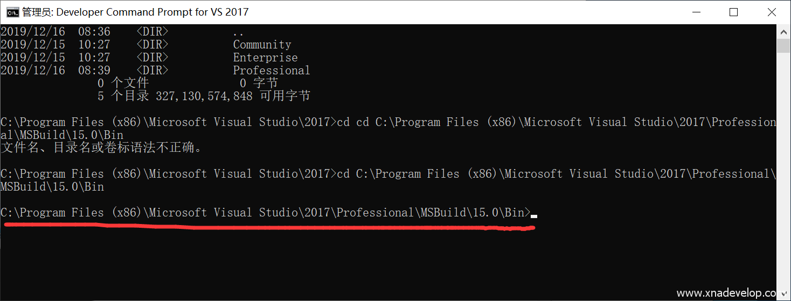Close the Developer Command Prompt window
The height and width of the screenshot is (301, 791).
773,12
